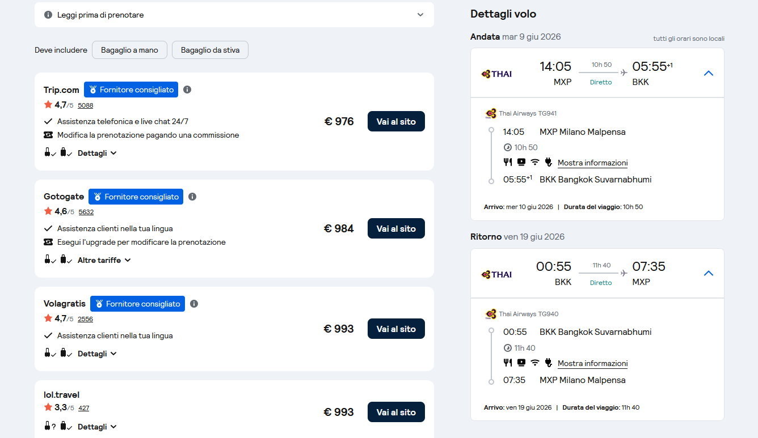This screenshot has height=438, width=758.
Task: Click the lol.travel checked bag included icon
Action: click(66, 426)
